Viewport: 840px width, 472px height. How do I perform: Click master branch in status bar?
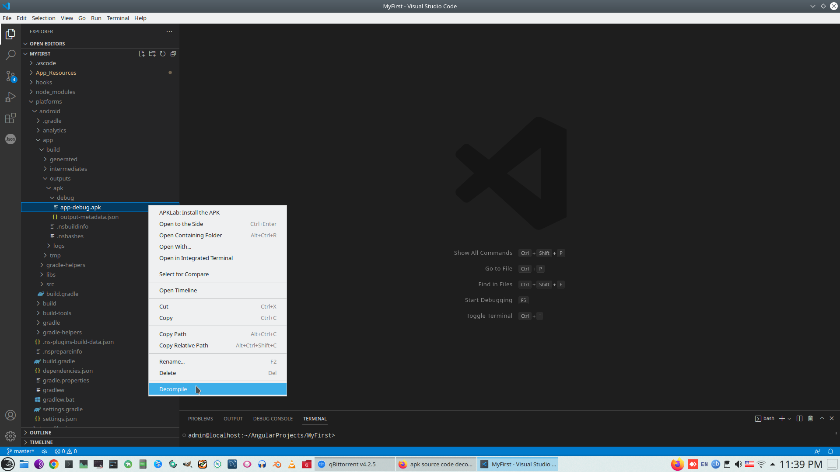tap(21, 451)
